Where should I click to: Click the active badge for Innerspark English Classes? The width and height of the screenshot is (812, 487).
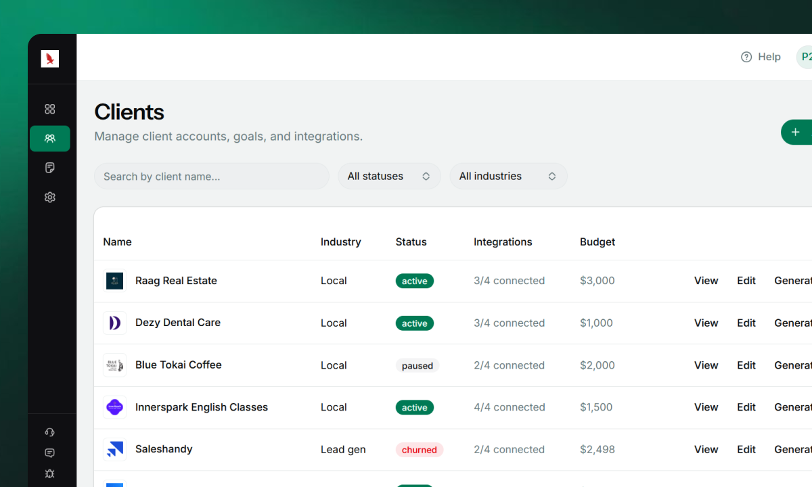point(415,407)
